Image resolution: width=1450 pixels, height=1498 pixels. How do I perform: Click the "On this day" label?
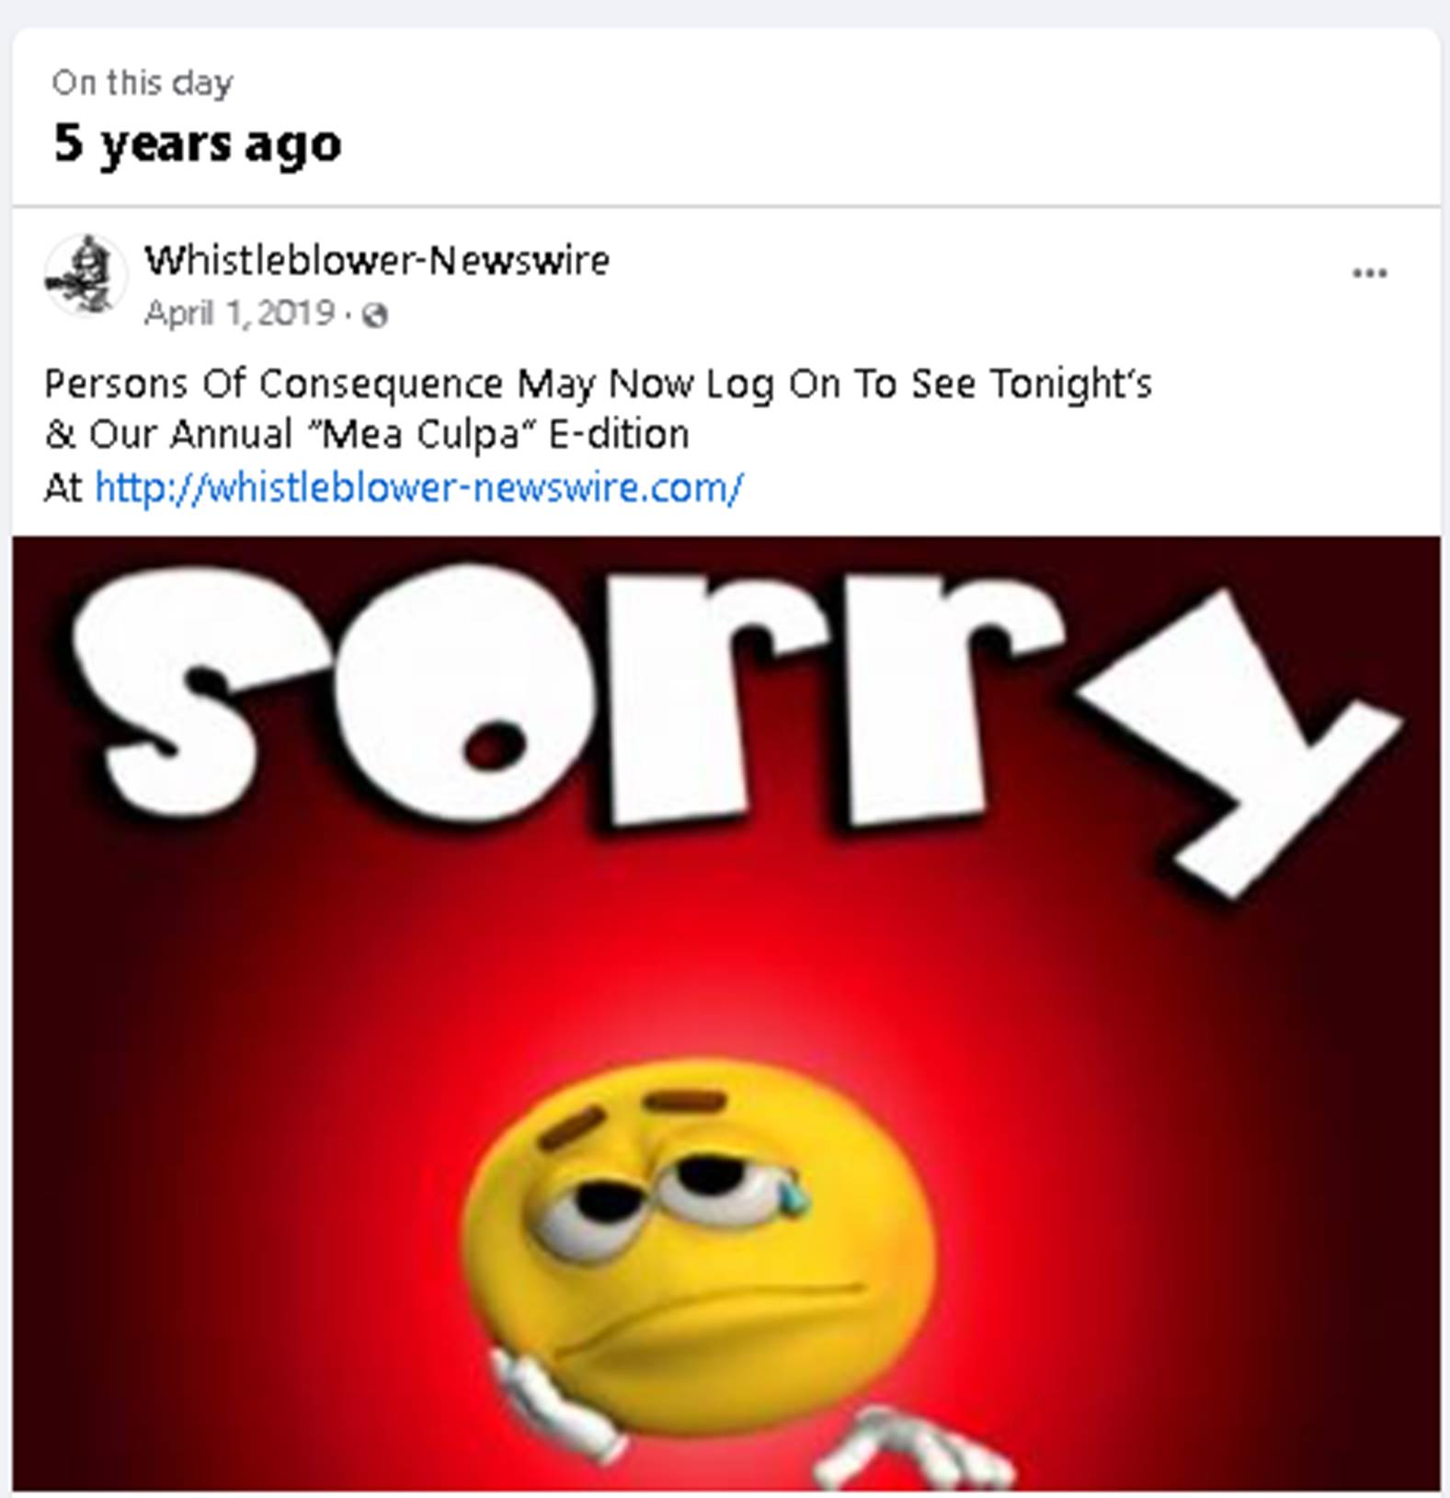(x=143, y=83)
